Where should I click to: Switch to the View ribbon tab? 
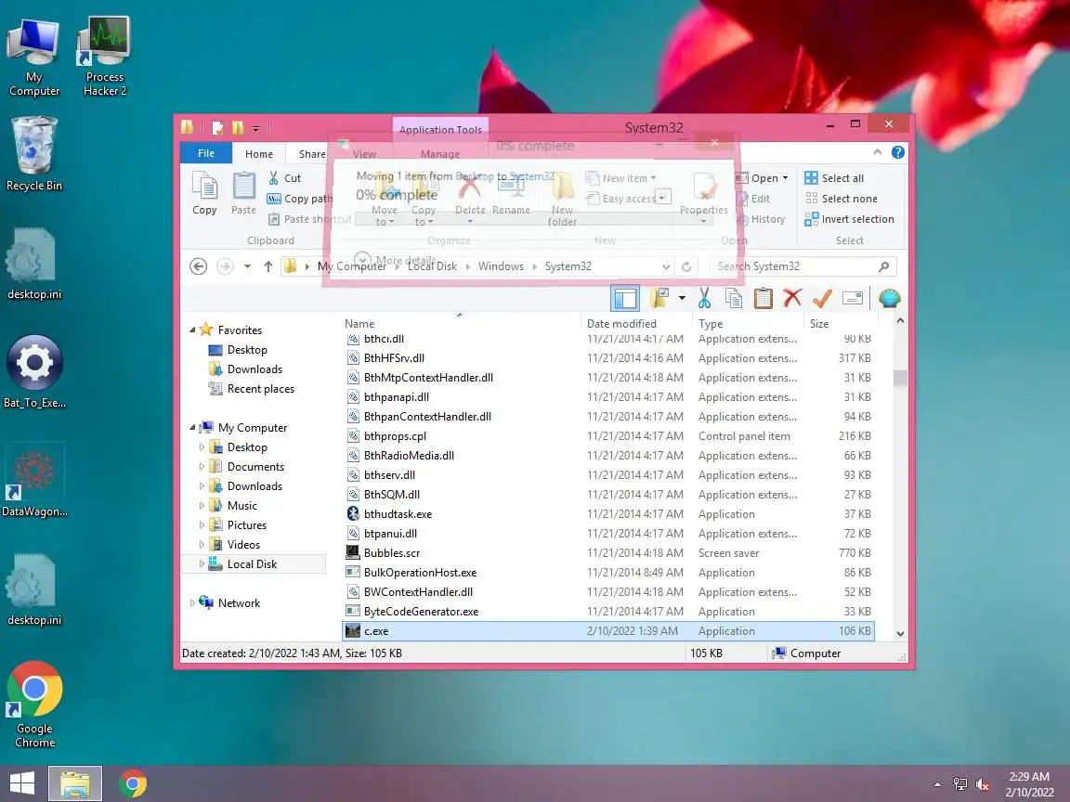(364, 154)
